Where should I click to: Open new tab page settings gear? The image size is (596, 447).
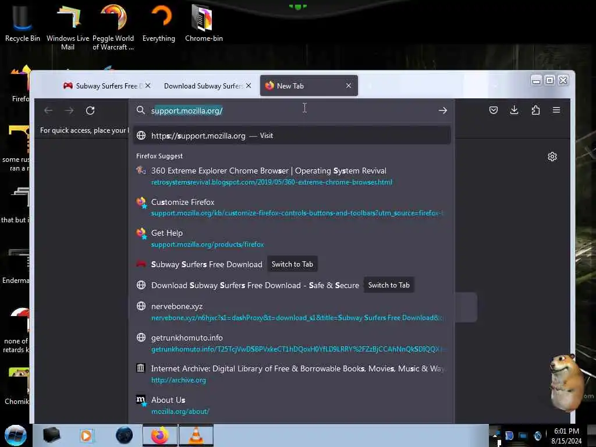[x=552, y=157]
